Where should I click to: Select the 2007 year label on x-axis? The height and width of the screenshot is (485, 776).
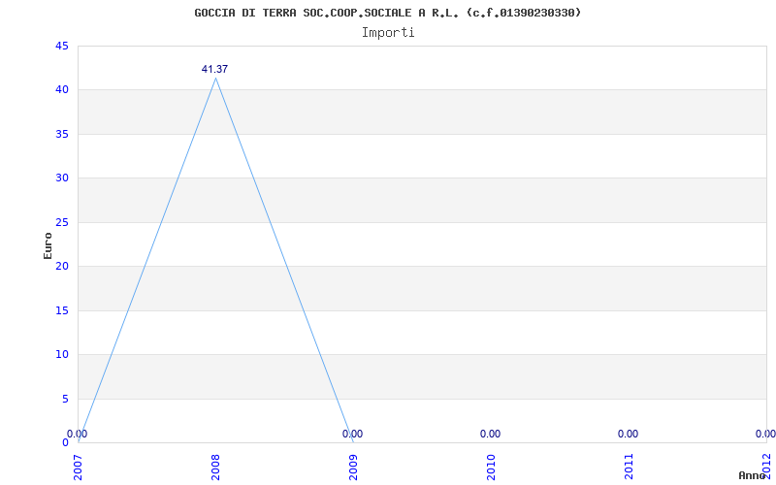[78, 468]
